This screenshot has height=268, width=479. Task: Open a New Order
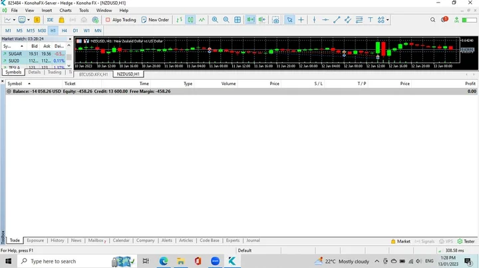click(155, 20)
